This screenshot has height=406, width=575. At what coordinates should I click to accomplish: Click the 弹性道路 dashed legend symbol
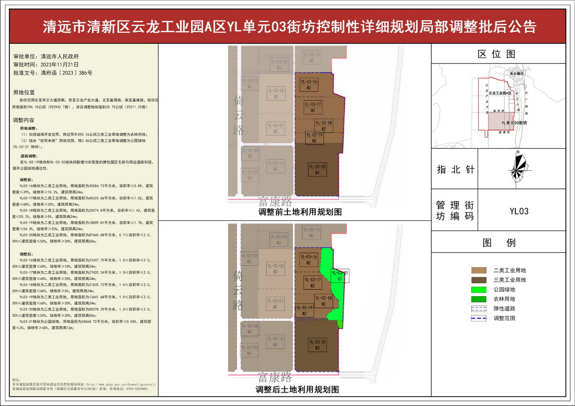[479, 309]
